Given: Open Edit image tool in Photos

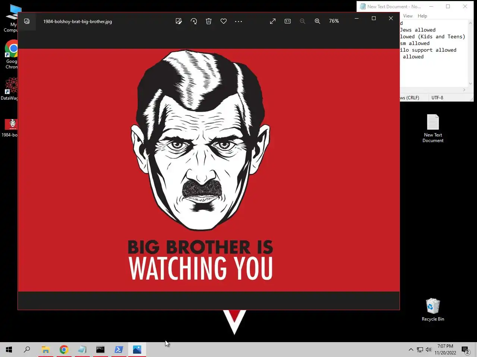Looking at the screenshot, I should 179,21.
